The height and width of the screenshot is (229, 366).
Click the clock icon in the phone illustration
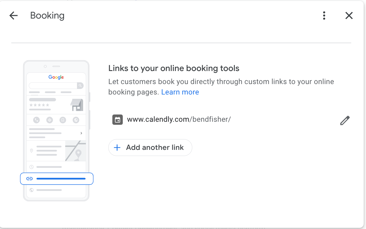pos(32,167)
